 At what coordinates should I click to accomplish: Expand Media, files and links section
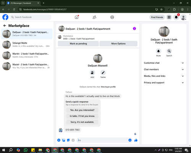tap(164, 76)
